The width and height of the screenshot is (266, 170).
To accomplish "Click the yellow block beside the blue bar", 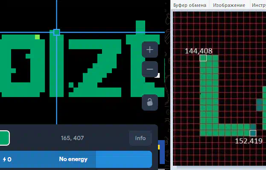I will click(x=159, y=147).
